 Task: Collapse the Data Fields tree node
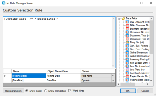[119, 18]
